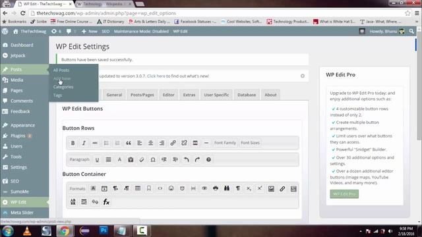The width and height of the screenshot is (422, 237).
Task: Click the Formats dropdown button
Action: [77, 189]
